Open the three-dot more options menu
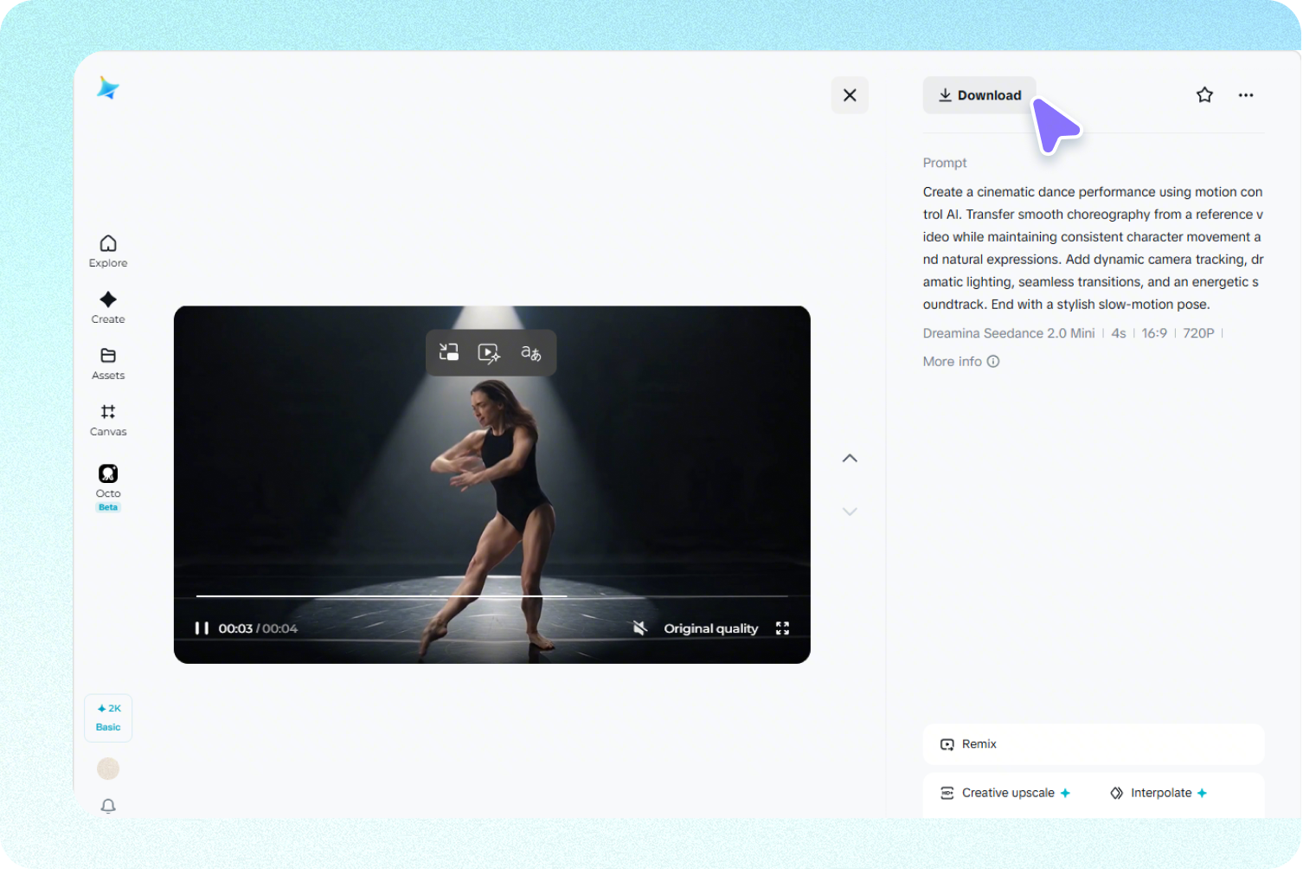The image size is (1303, 869). click(1246, 95)
